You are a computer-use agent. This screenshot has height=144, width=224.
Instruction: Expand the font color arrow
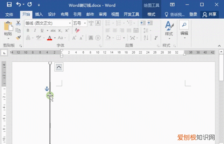tap(55, 38)
